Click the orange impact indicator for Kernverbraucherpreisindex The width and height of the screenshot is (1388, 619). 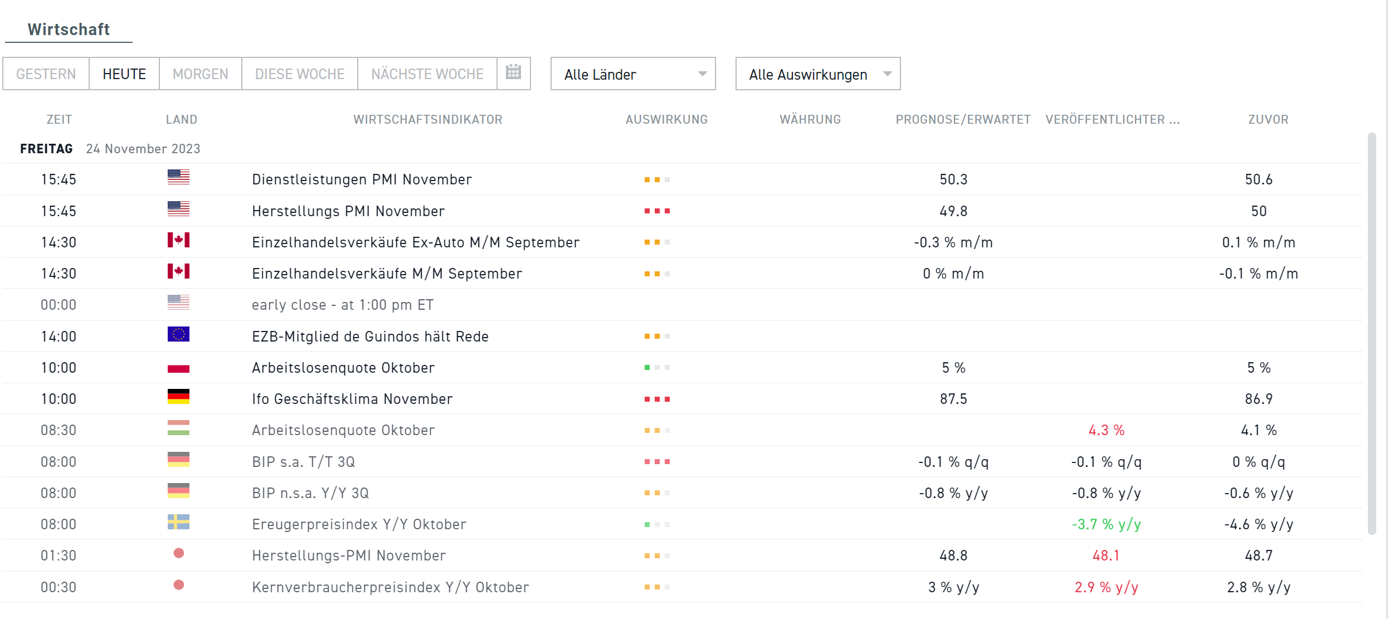(658, 586)
